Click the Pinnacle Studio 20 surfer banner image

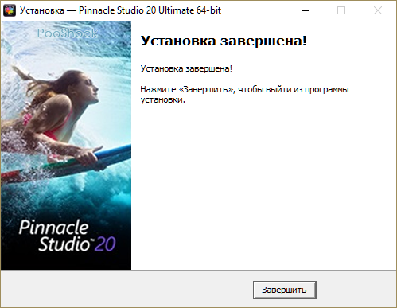(x=66, y=146)
